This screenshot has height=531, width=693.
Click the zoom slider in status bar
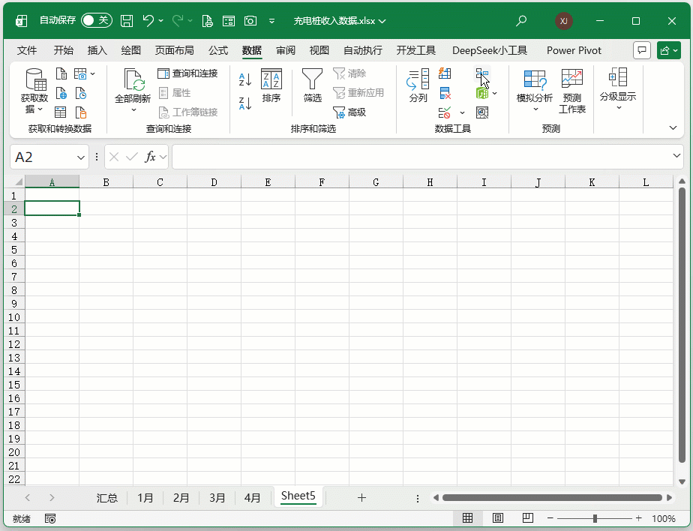[x=595, y=518]
